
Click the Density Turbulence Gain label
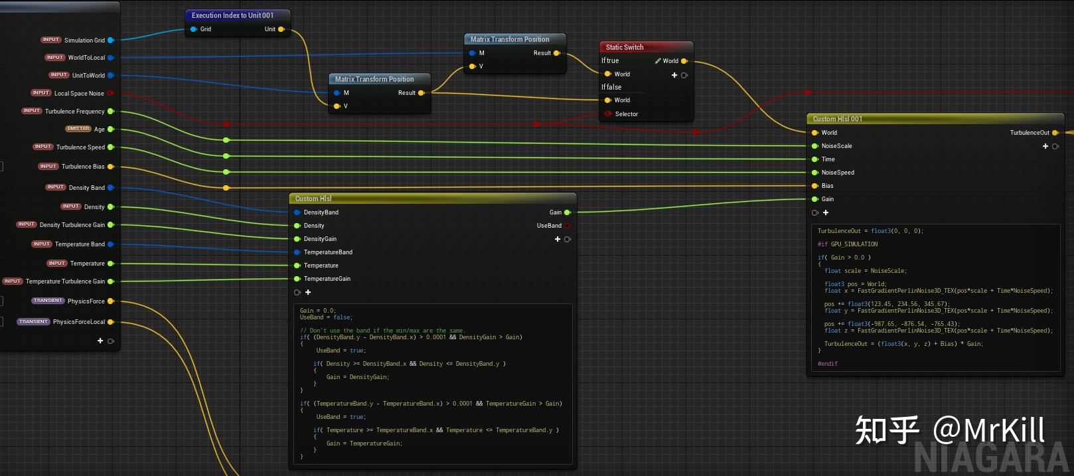tap(72, 225)
